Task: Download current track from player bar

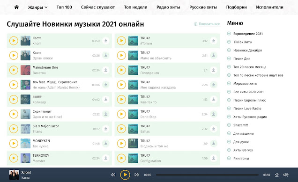Action: [x=277, y=175]
